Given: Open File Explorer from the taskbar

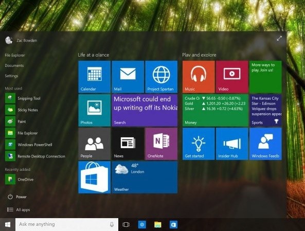Looking at the screenshot, I should (x=158, y=225).
